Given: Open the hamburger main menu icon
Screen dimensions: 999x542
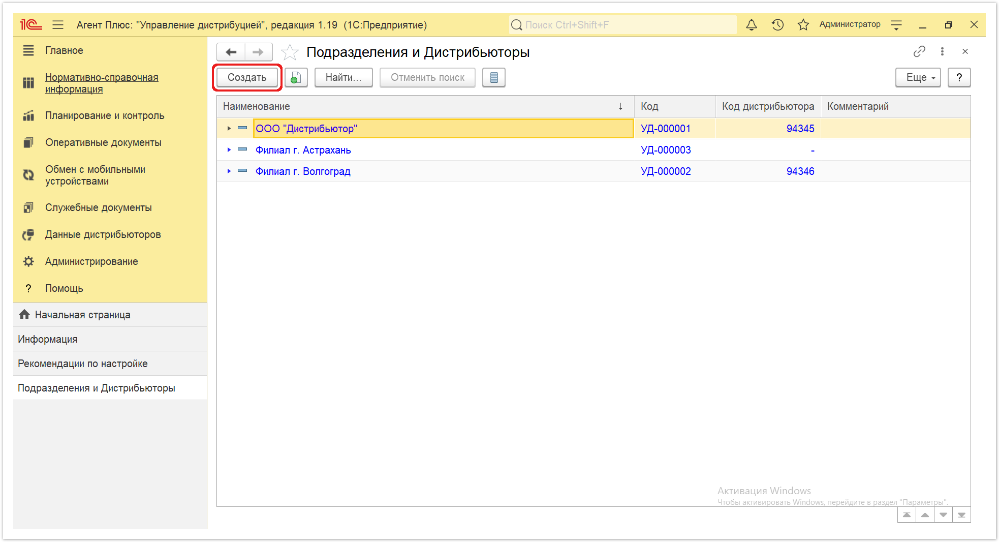Looking at the screenshot, I should click(x=57, y=24).
